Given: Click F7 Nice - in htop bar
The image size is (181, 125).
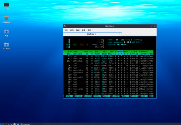Looking at the screenshot, I should tap(124, 96).
